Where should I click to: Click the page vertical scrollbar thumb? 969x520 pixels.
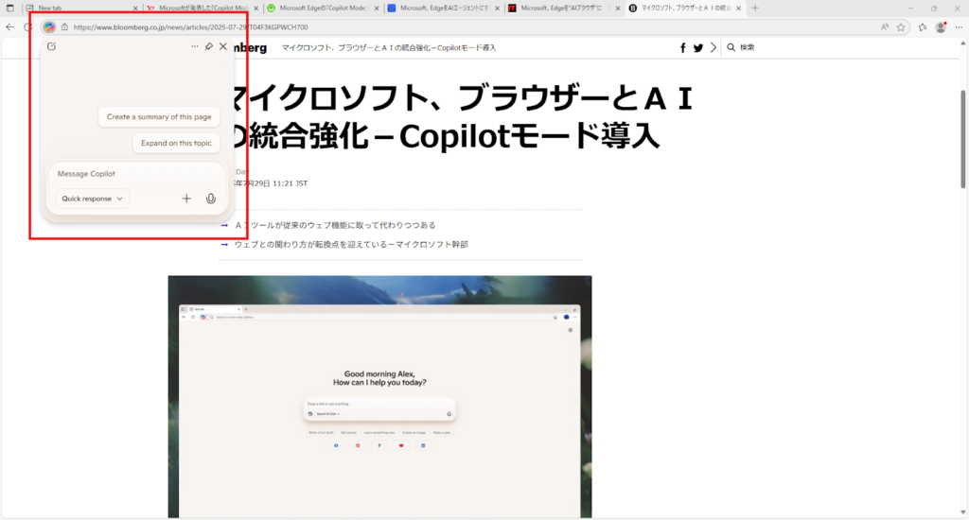tap(962, 139)
